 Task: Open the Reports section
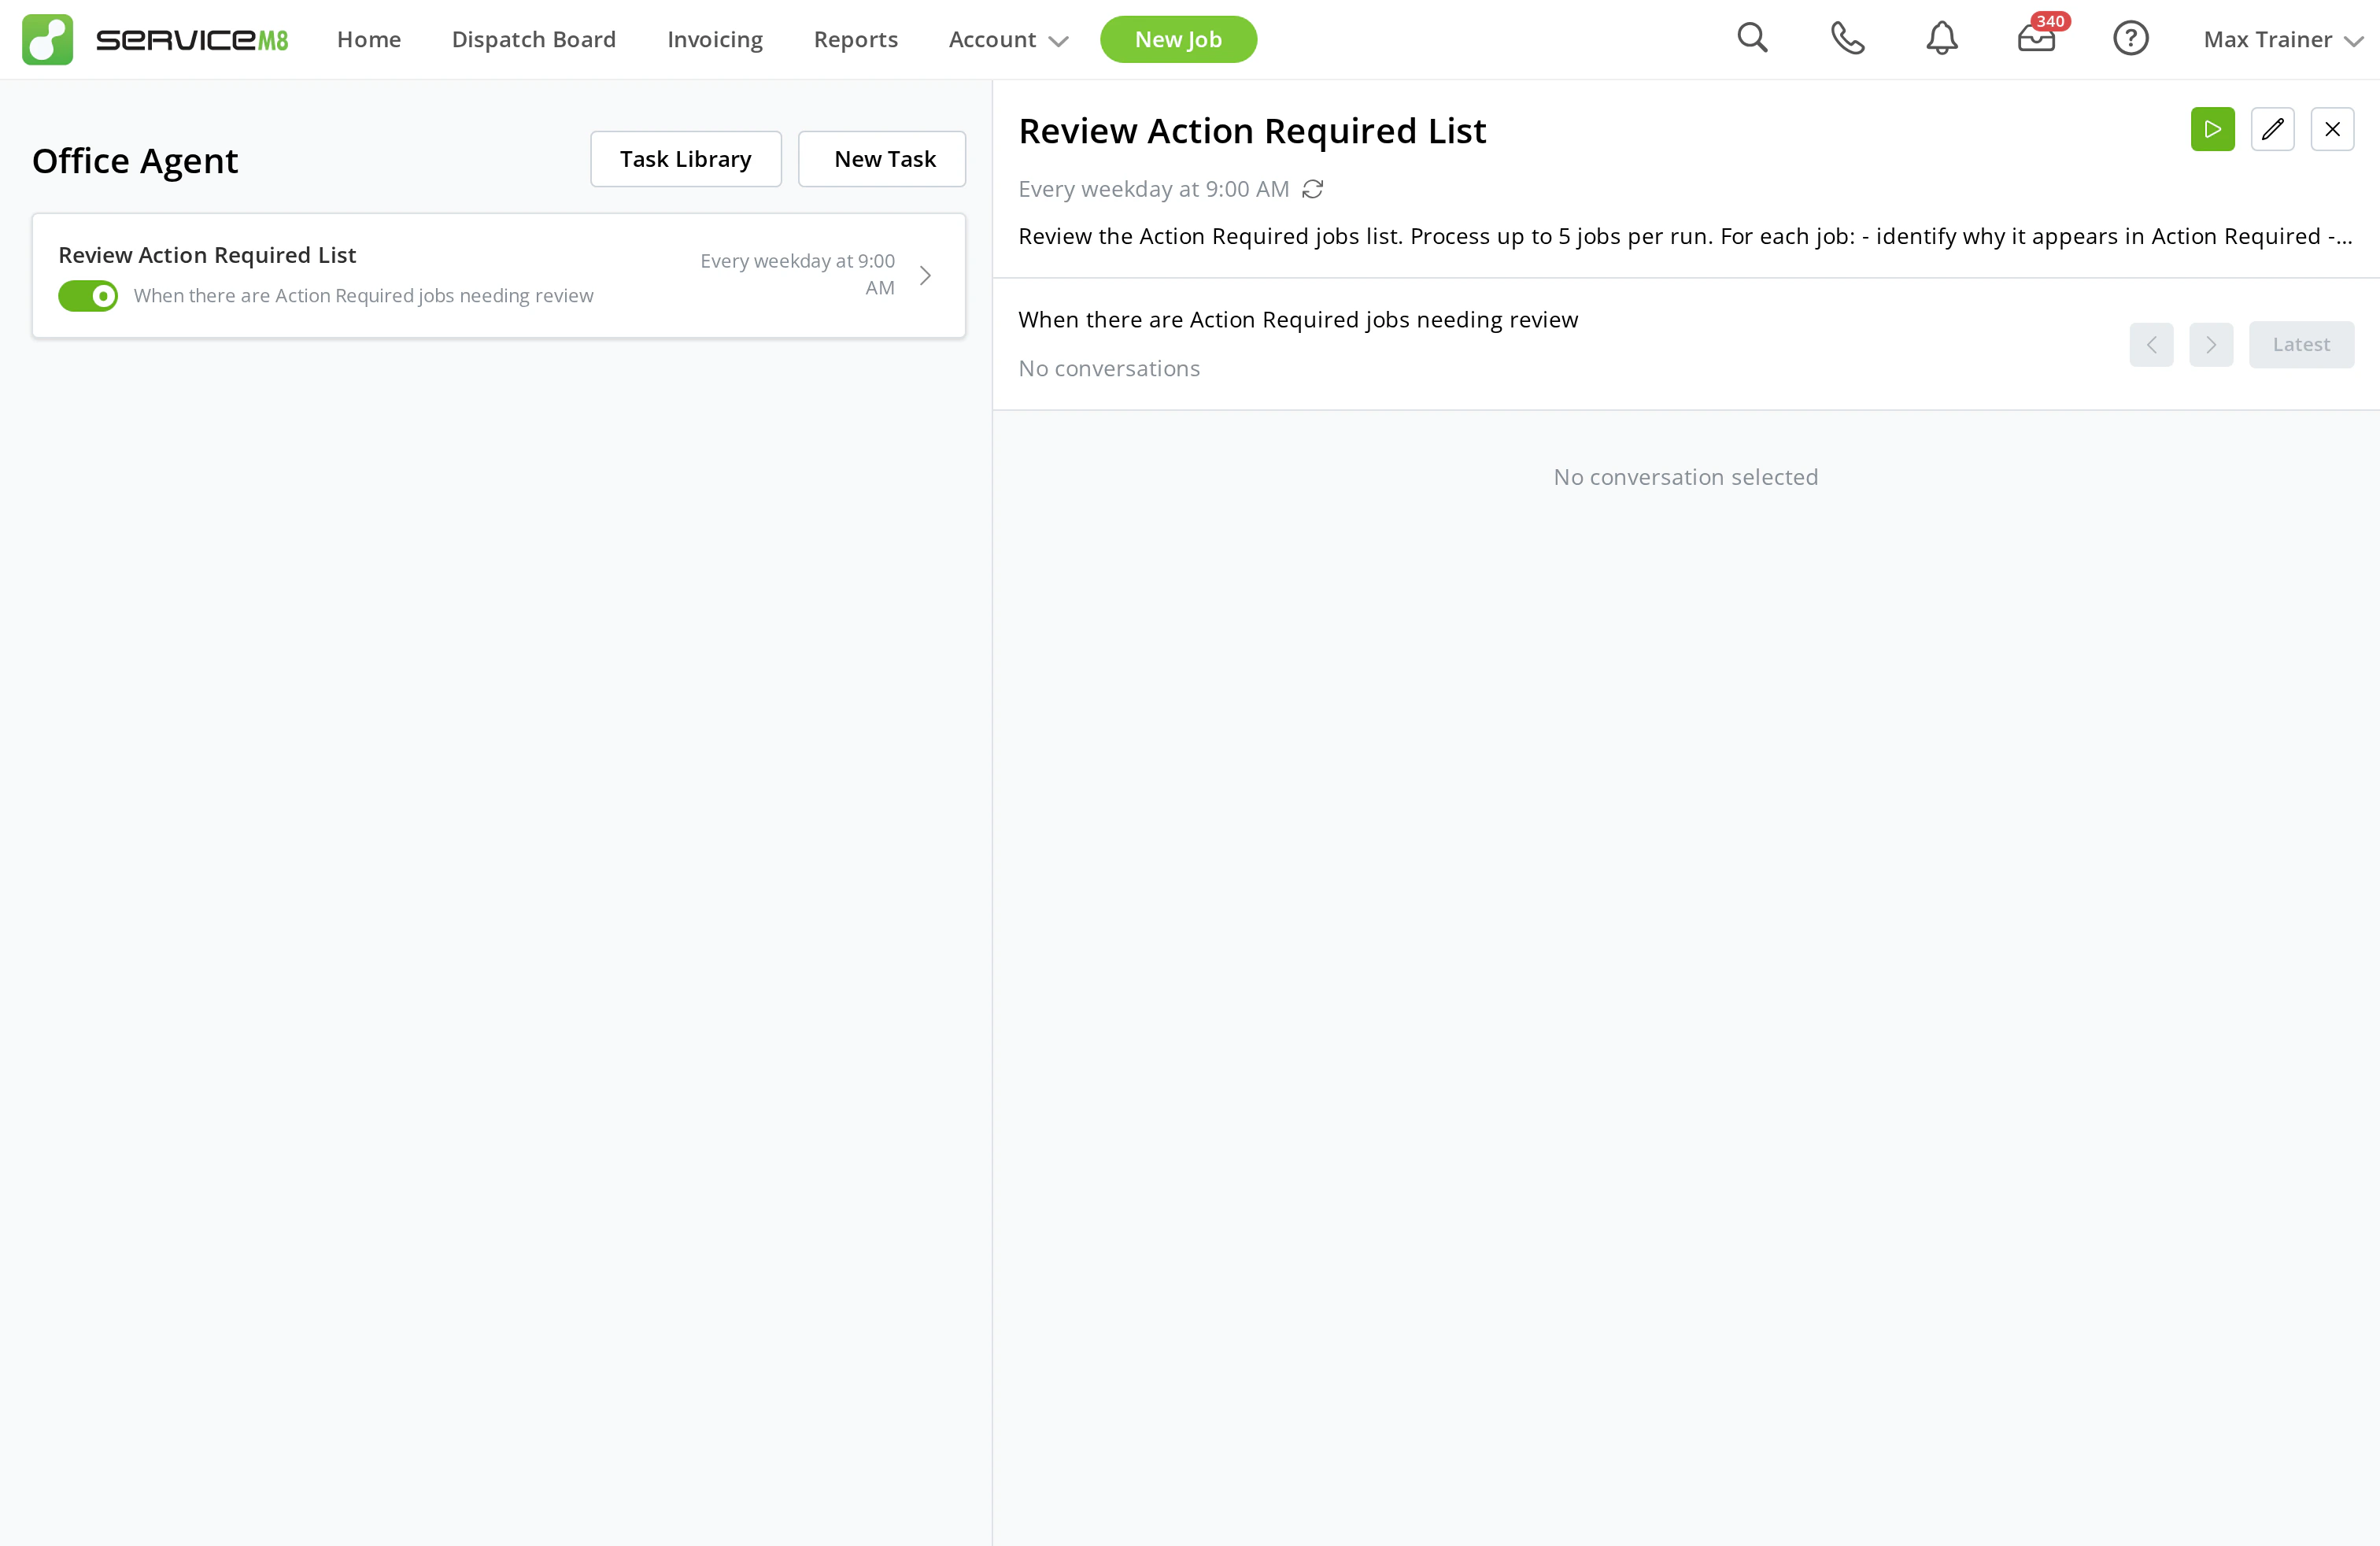[855, 39]
